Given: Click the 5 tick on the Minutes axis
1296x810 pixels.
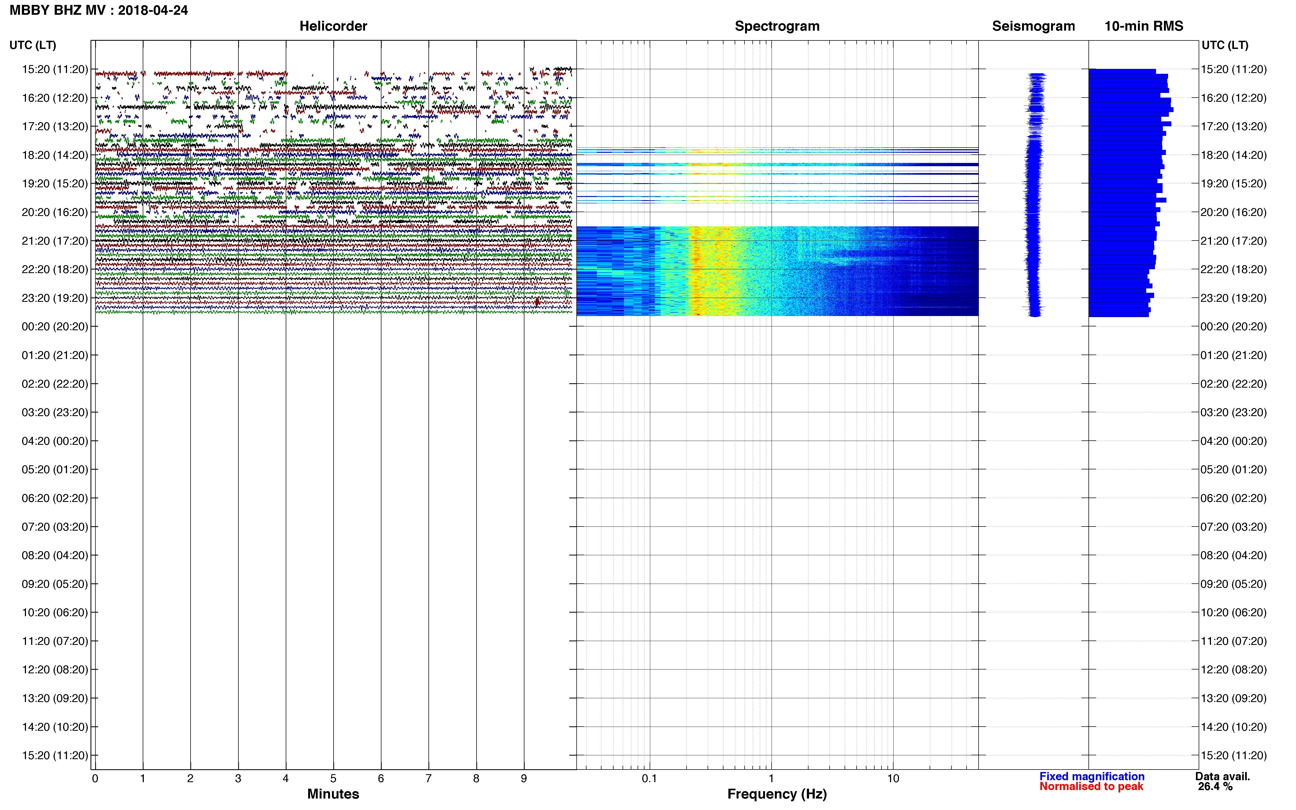Looking at the screenshot, I should tap(333, 778).
